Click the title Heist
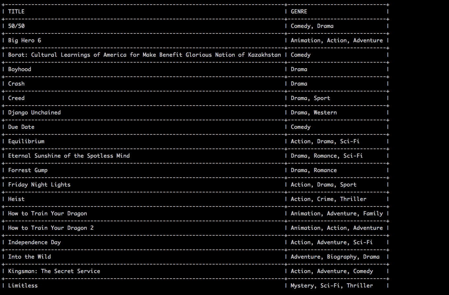Viewport: 449px width, 295px height. click(16, 199)
